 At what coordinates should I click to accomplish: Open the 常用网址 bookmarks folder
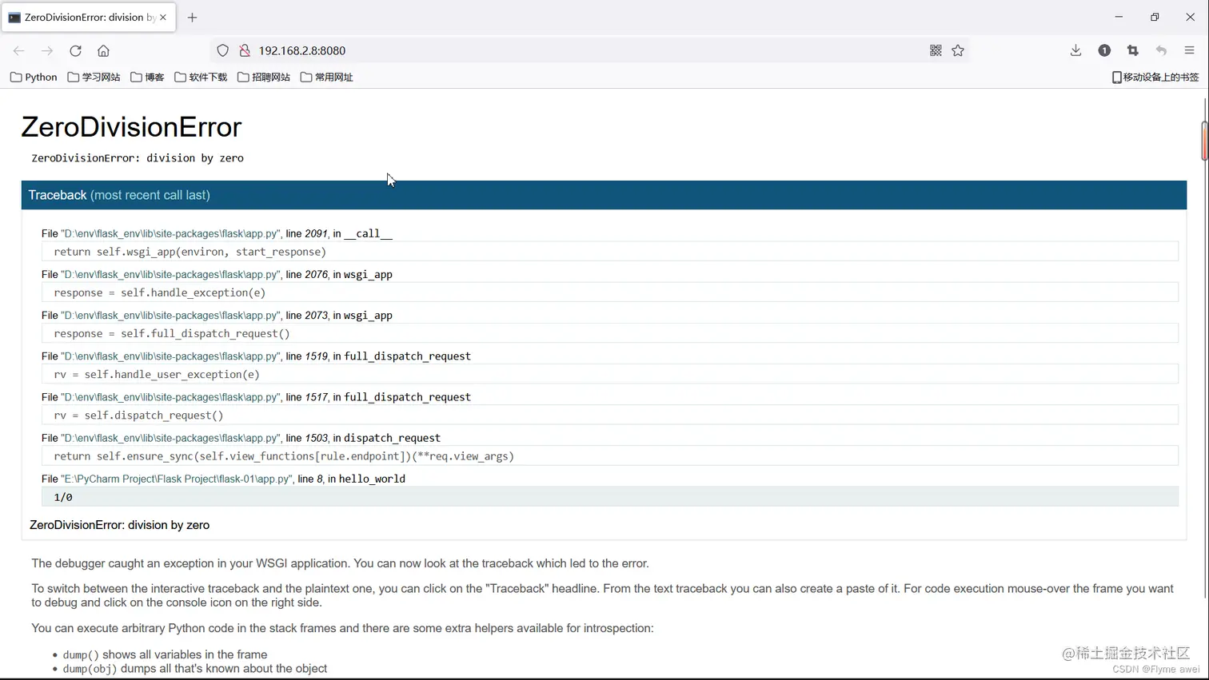click(x=326, y=77)
